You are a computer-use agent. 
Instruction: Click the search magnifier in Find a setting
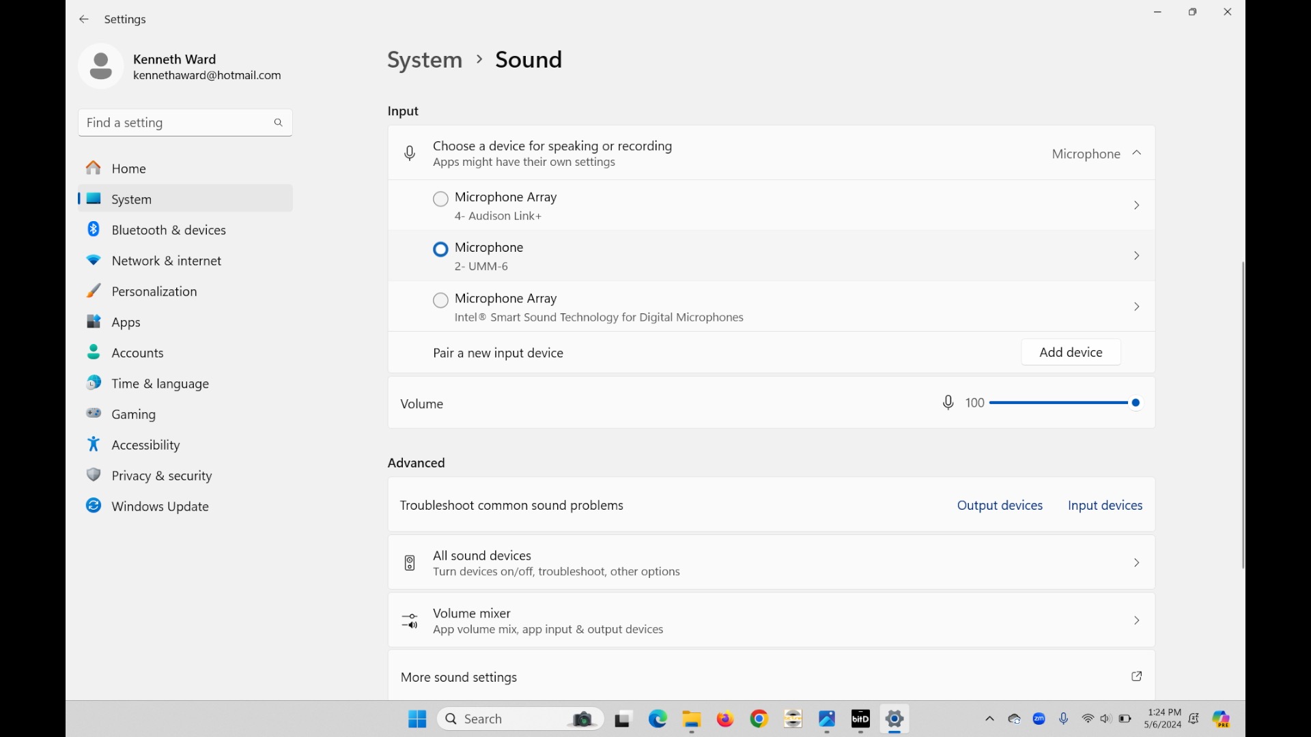tap(278, 123)
